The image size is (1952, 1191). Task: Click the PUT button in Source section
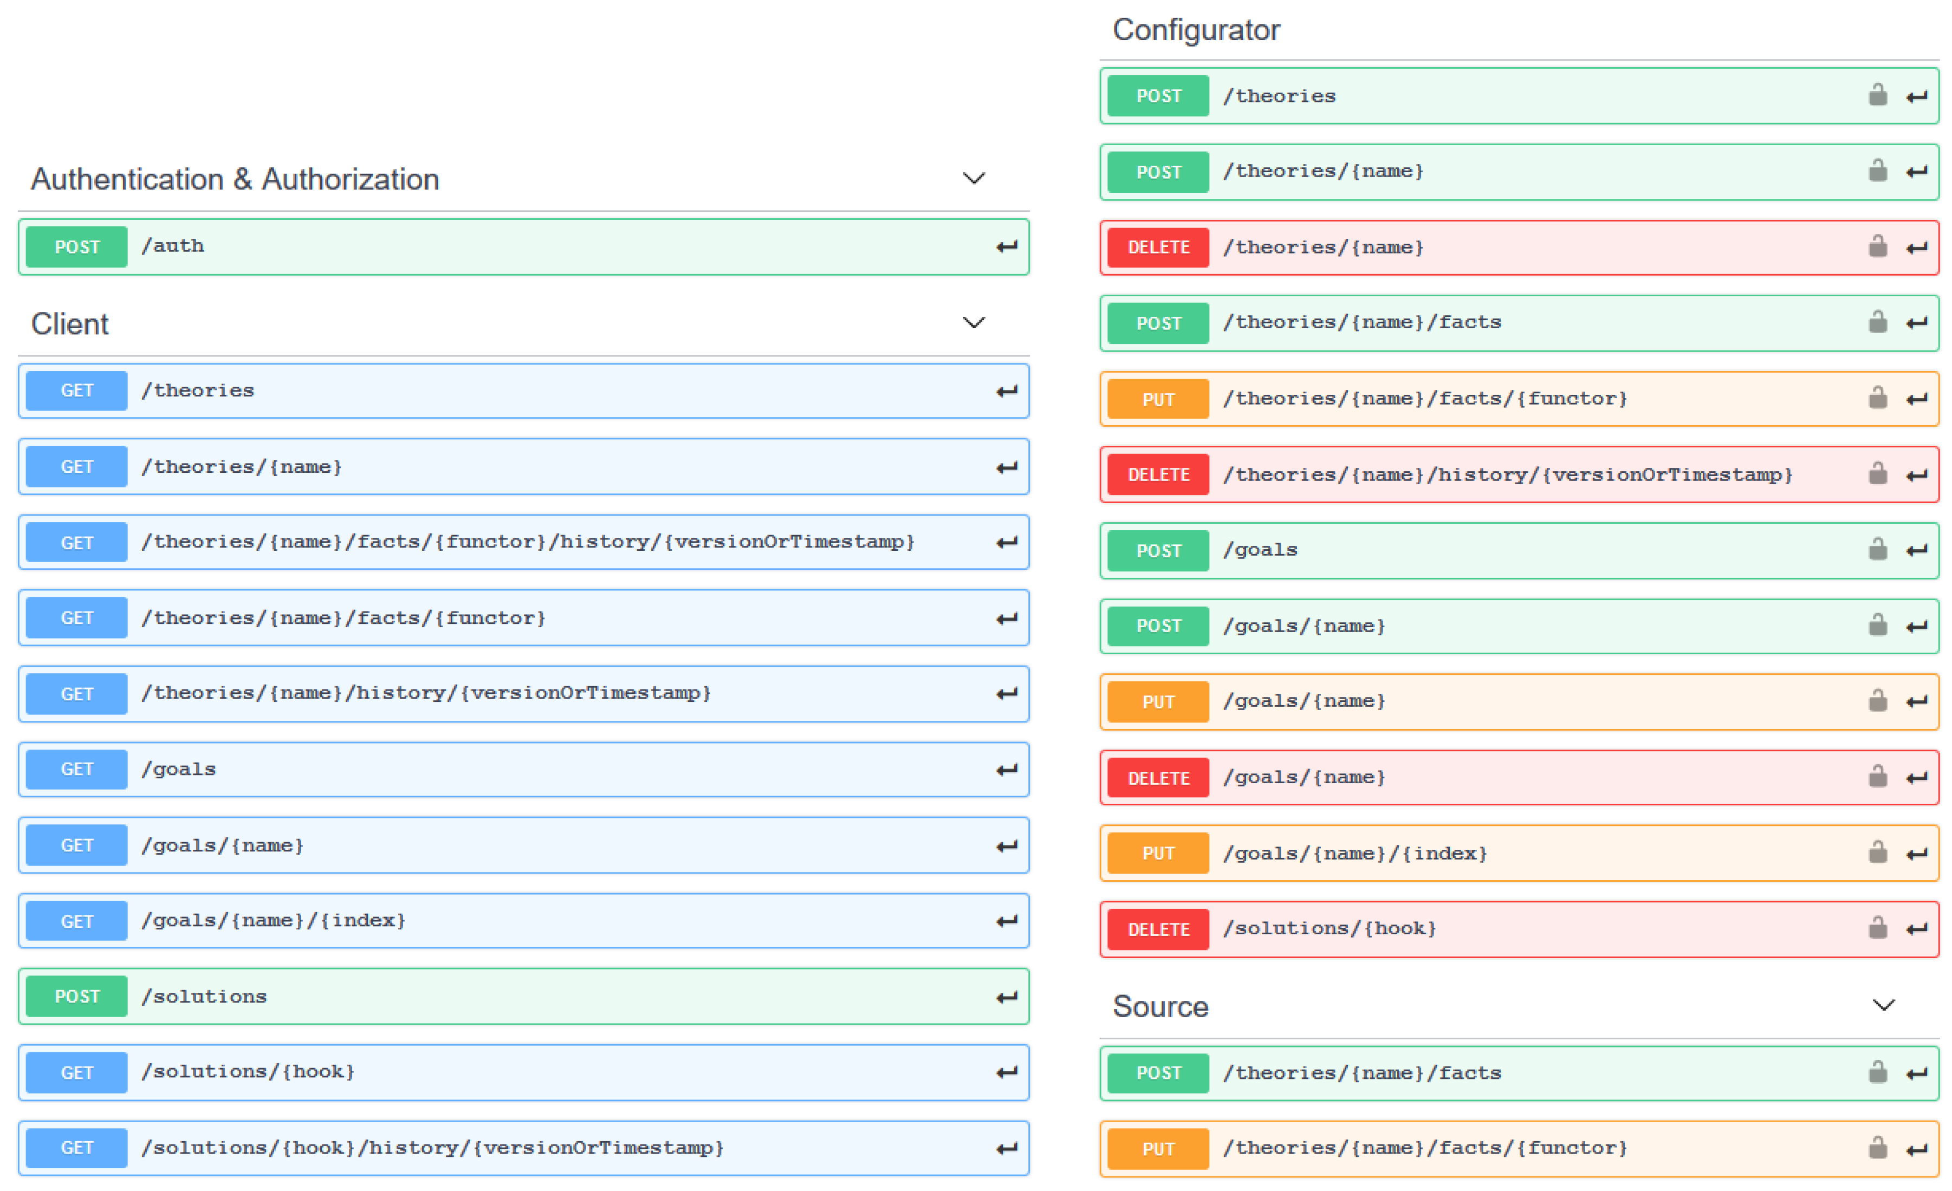(1157, 1148)
